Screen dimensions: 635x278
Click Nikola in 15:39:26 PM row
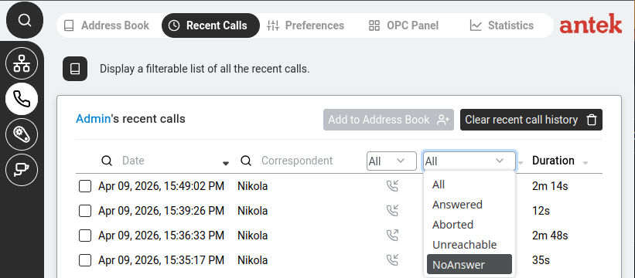253,211
